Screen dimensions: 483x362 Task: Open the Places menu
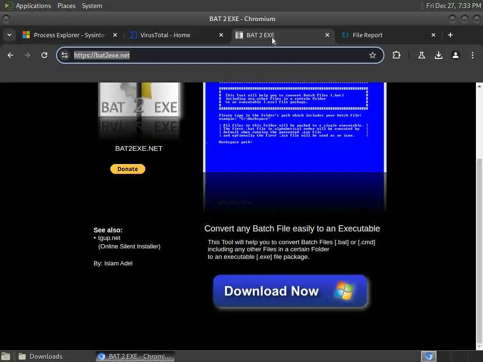[x=66, y=6]
